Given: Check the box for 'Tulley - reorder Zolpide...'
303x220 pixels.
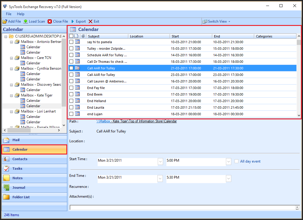Looking at the screenshot, I should coord(71,48).
